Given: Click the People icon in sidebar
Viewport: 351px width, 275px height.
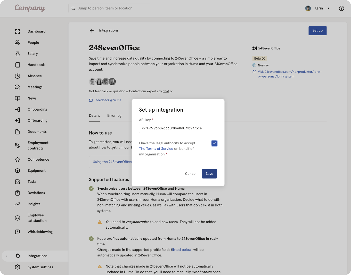Looking at the screenshot, I should [x=18, y=43].
